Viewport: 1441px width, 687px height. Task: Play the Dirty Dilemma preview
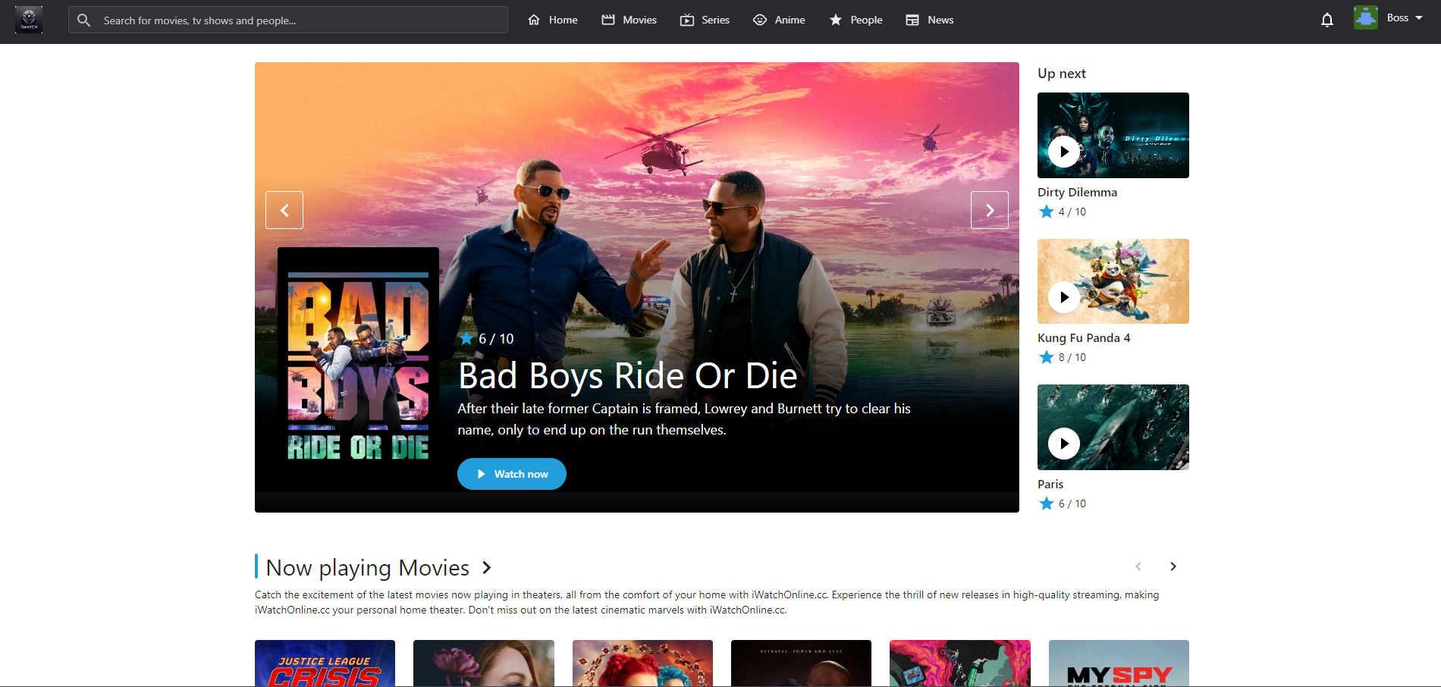(x=1064, y=152)
